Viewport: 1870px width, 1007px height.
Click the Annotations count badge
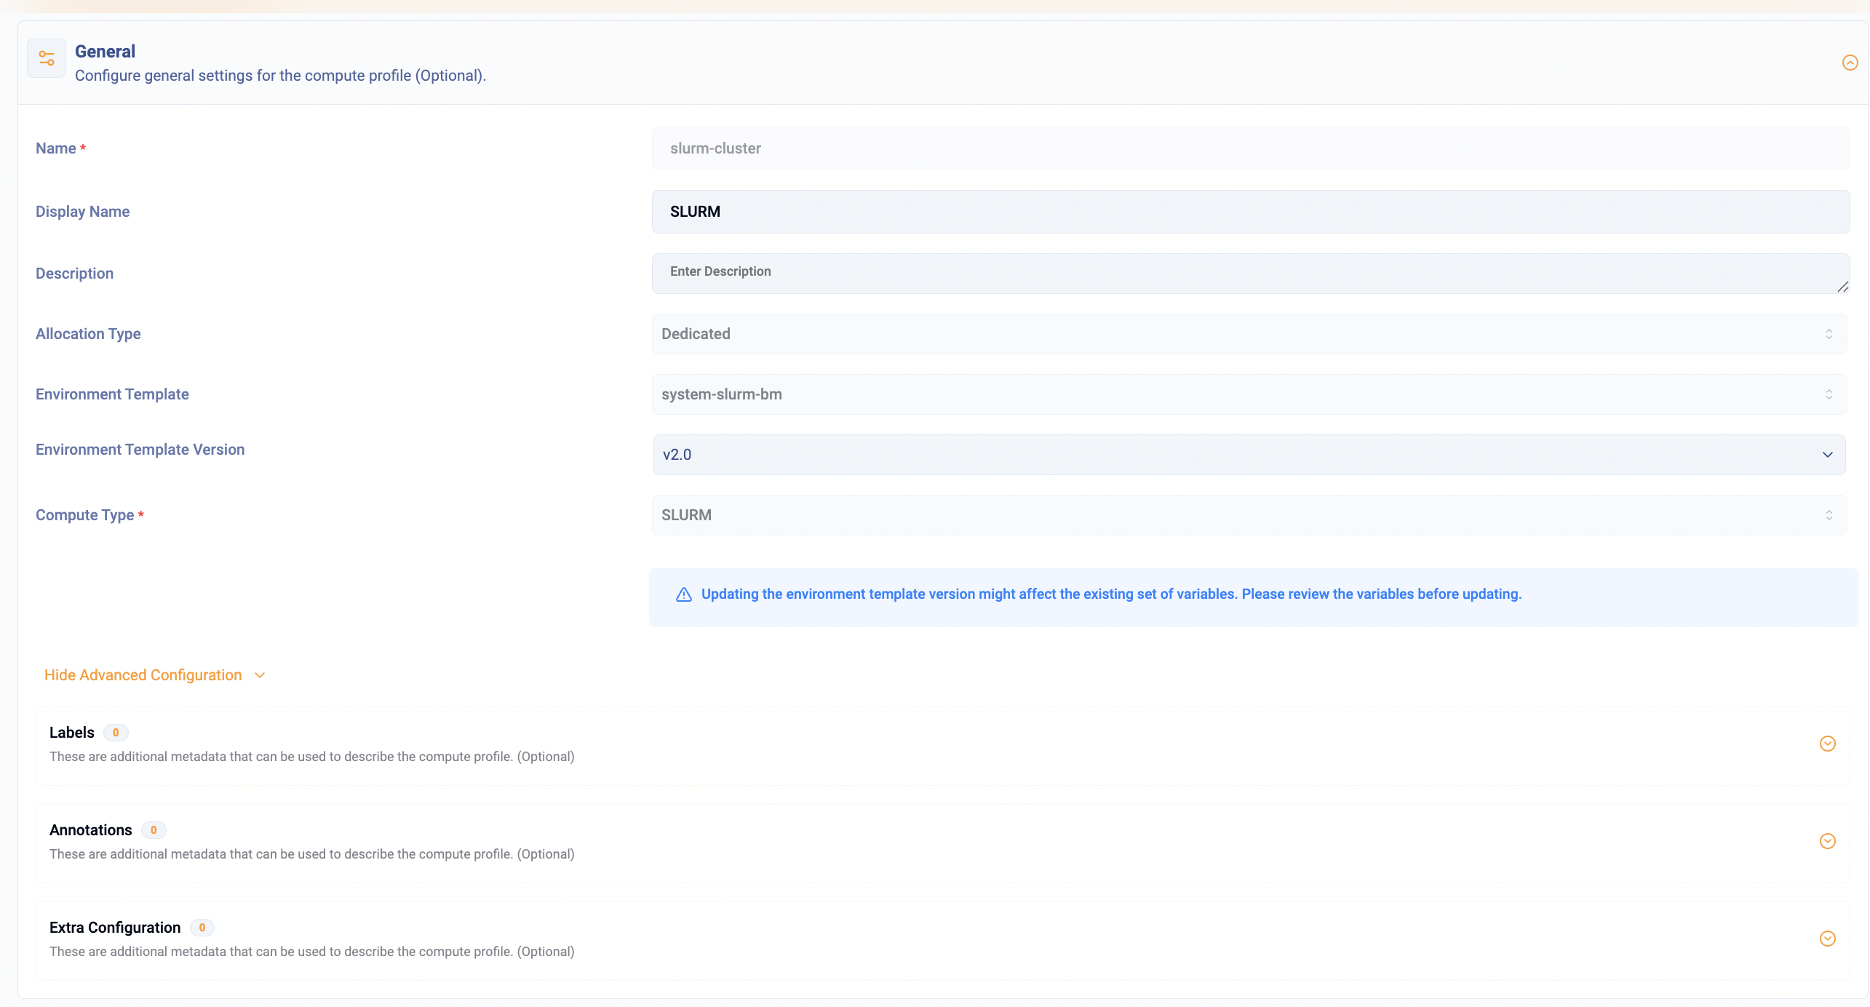point(154,830)
